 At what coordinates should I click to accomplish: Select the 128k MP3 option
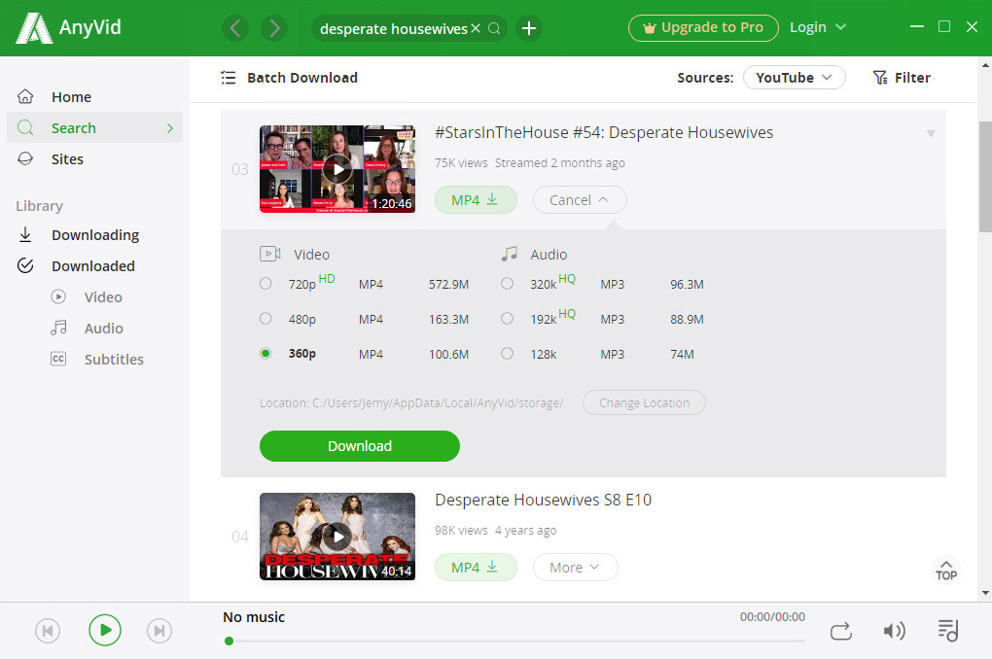(508, 353)
